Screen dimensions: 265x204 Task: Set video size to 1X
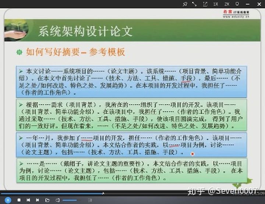(215, 4)
